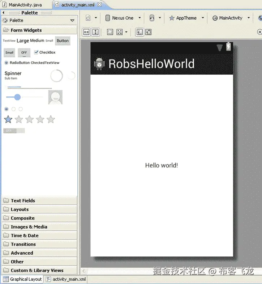Image resolution: width=262 pixels, height=284 pixels.
Task: Toggle fill height layout icon
Action: 95,32
